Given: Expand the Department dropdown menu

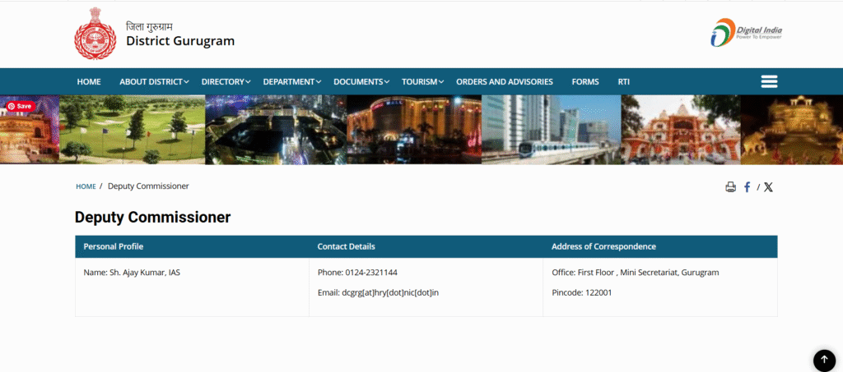Looking at the screenshot, I should coord(292,82).
